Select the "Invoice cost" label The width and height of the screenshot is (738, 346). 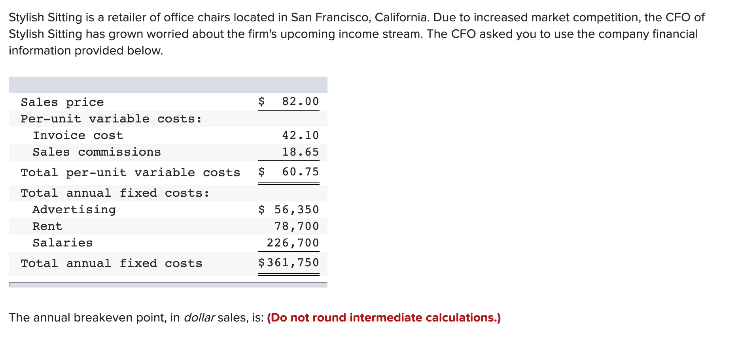78,135
